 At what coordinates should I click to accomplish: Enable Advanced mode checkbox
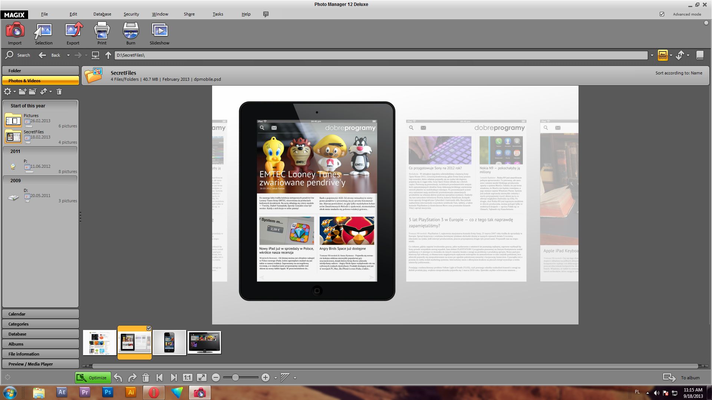pyautogui.click(x=662, y=14)
